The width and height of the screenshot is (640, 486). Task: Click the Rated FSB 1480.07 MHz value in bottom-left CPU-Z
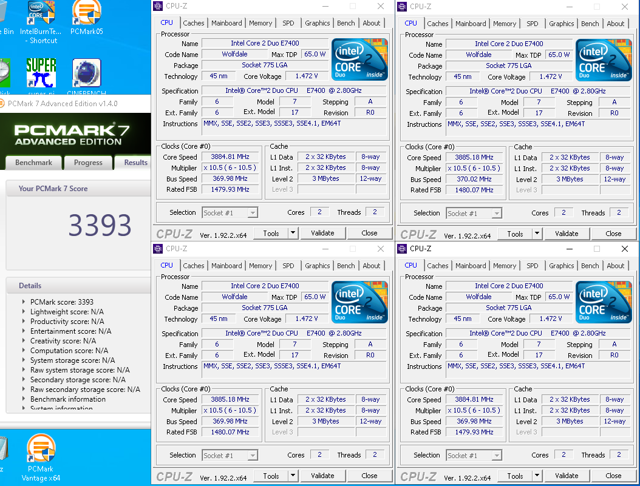(230, 432)
